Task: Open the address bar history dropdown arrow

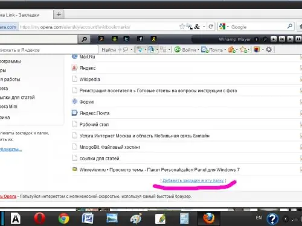Action: coord(204,27)
